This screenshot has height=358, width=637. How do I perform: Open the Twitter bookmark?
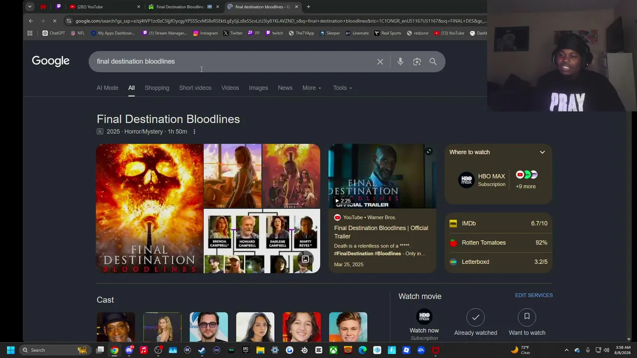pos(233,33)
